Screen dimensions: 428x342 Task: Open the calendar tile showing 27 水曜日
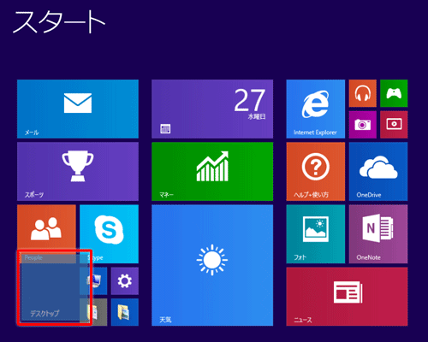[x=212, y=109]
